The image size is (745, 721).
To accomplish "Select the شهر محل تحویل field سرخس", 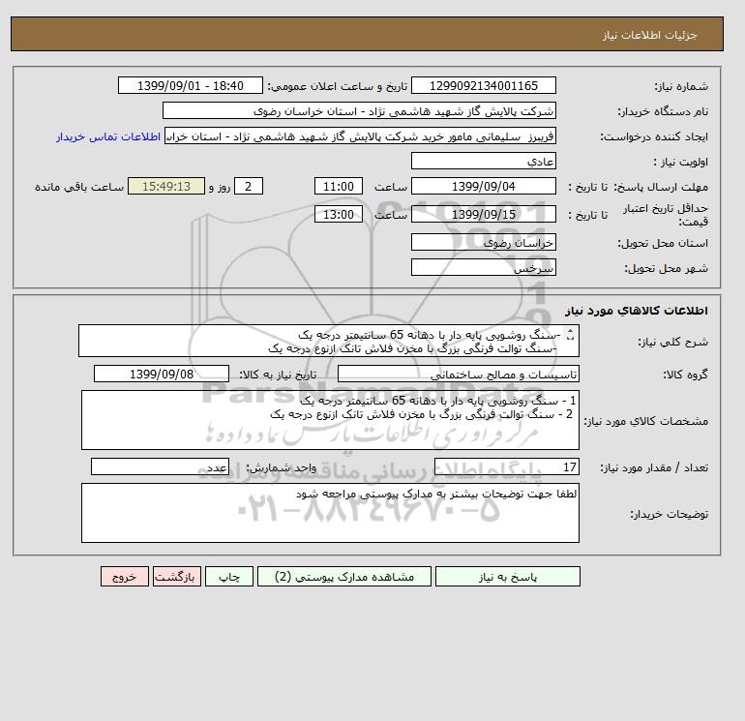I will pos(484,267).
